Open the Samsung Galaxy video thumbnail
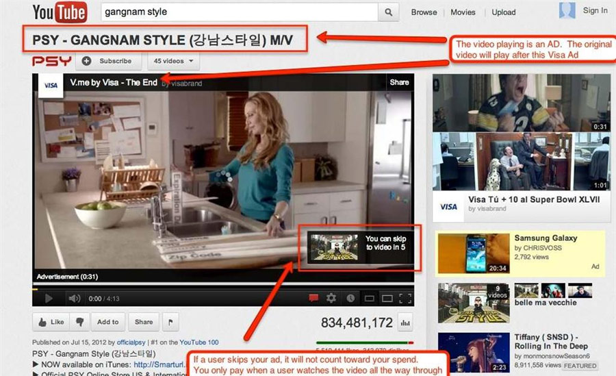Image resolution: width=616 pixels, height=376 pixels. pos(474,253)
